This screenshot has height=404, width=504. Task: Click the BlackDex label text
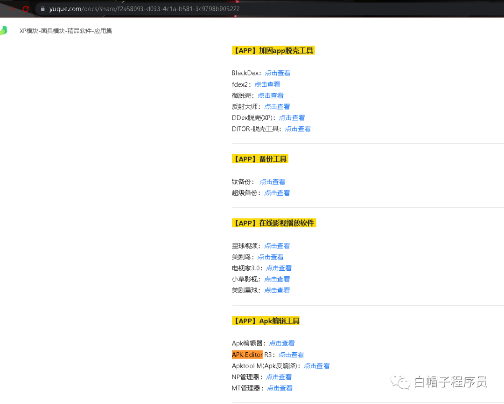245,73
